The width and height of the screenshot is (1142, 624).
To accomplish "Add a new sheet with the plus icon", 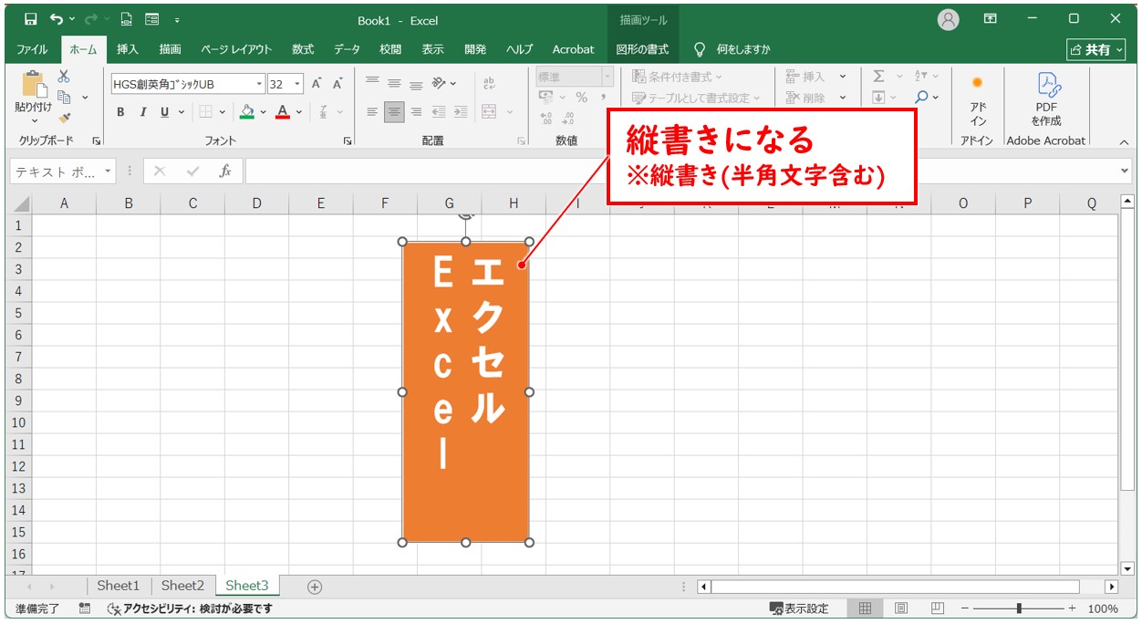I will click(315, 587).
